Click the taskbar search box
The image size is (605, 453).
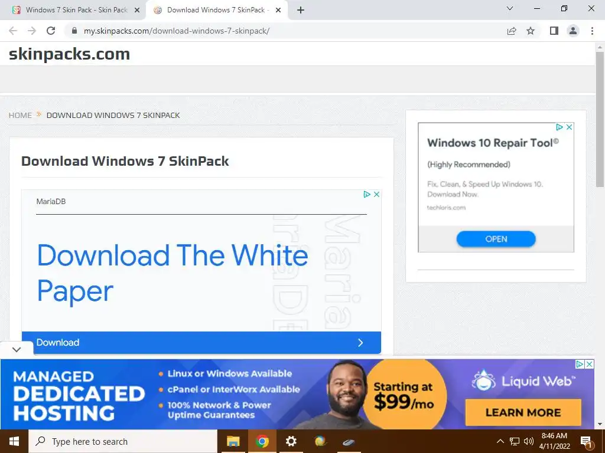[123, 441]
